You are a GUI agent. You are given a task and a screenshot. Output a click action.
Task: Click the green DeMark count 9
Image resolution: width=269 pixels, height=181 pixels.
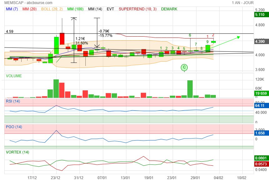(x=207, y=42)
